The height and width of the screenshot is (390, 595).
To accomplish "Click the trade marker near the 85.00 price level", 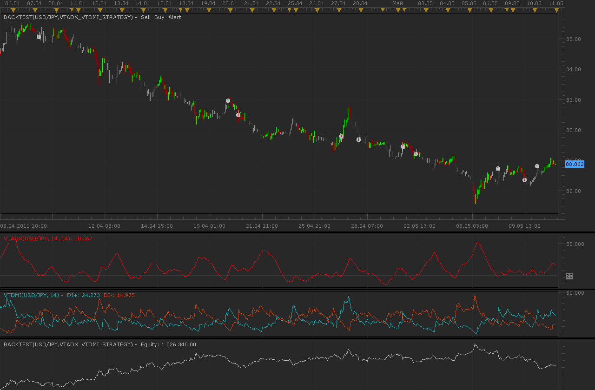I will pyautogui.click(x=39, y=37).
